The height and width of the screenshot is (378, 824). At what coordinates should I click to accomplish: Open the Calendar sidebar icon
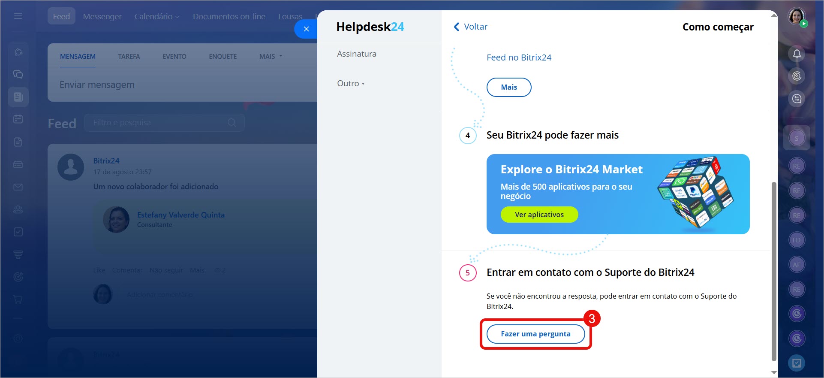click(18, 119)
